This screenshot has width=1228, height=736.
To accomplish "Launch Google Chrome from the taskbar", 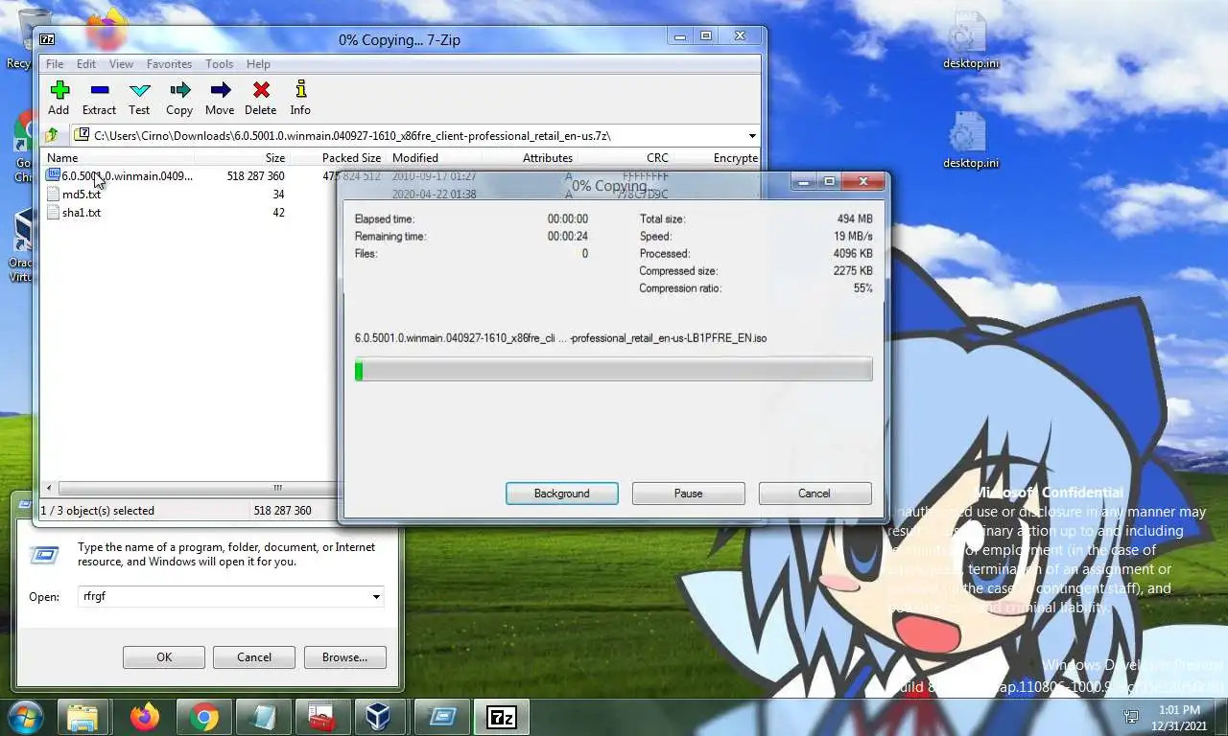I will tap(203, 717).
